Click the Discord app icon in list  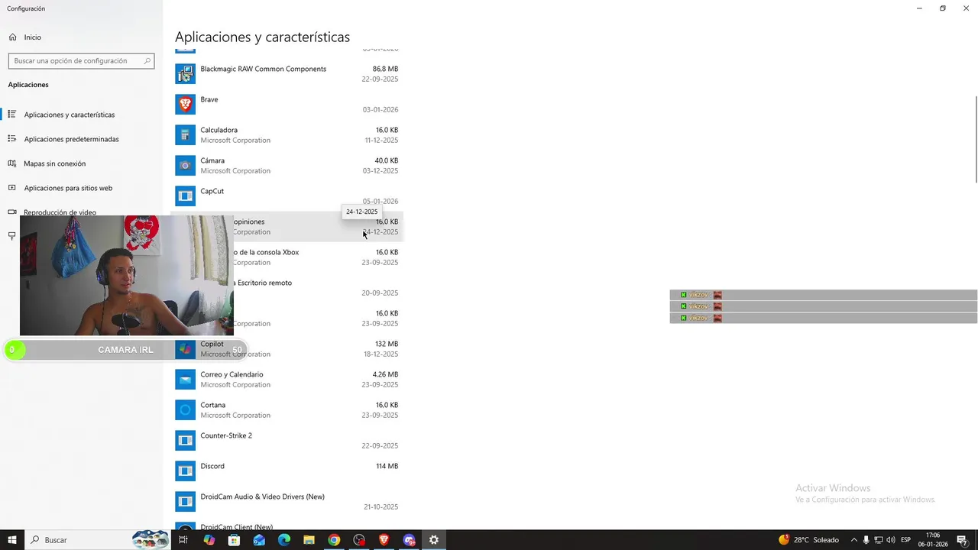pyautogui.click(x=185, y=471)
